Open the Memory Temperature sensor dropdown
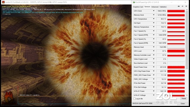Viewport: 190px width, 107px height. click(x=154, y=27)
